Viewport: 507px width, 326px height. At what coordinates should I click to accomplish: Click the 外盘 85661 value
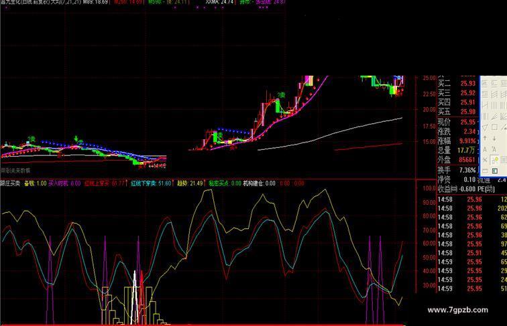(457, 159)
